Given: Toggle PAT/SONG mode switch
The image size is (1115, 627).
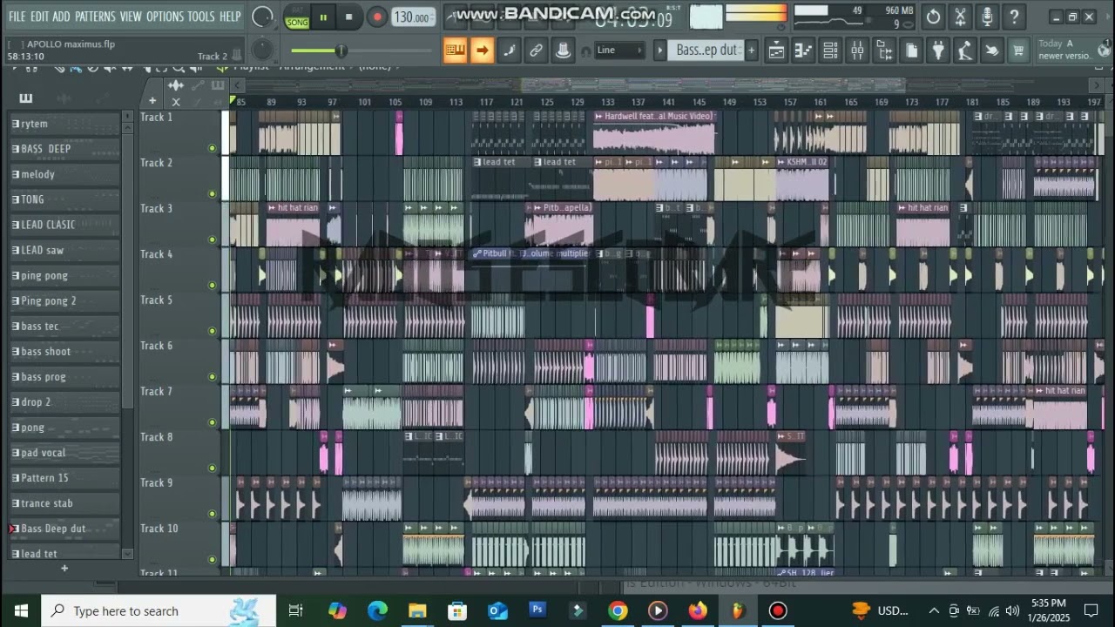Looking at the screenshot, I should [297, 17].
